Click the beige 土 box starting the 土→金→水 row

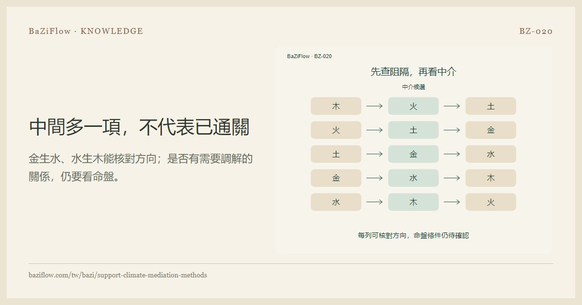pyautogui.click(x=336, y=154)
